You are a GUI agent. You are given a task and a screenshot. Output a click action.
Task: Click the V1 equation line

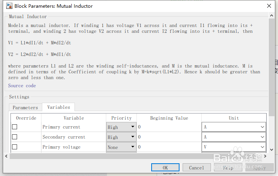40,43
